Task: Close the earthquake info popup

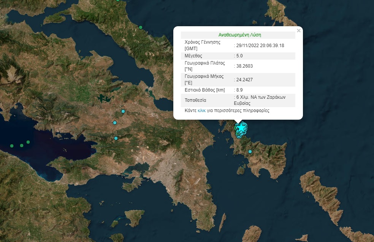Action: coord(299,31)
